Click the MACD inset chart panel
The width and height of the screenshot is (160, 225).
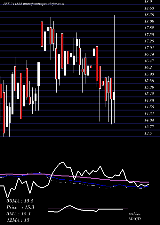click(88, 209)
